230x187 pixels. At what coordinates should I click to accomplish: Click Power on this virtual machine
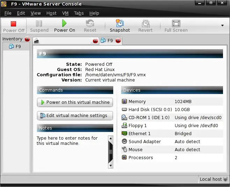75,102
